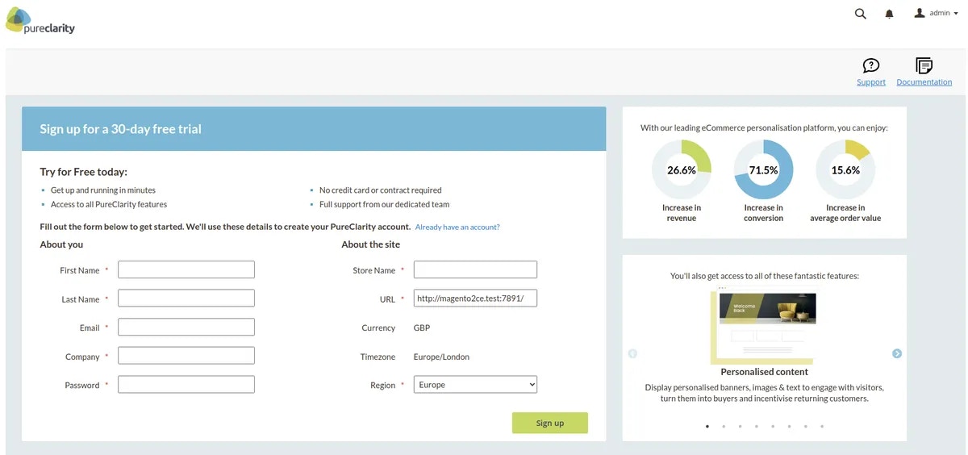Image resolution: width=968 pixels, height=455 pixels.
Task: Click the Already have an account link
Action: click(x=457, y=227)
